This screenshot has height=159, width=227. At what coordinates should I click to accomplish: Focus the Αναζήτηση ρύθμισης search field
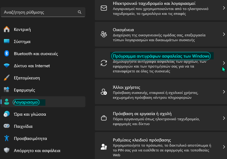[43, 12]
